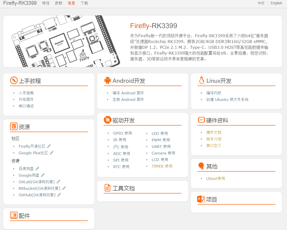Open the Firefly开源社区 link
This screenshot has height=230, width=287.
(32, 146)
